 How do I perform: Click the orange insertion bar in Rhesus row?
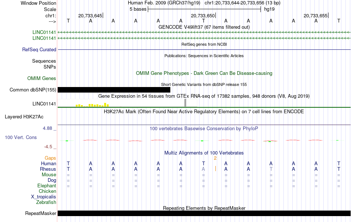[215, 169]
